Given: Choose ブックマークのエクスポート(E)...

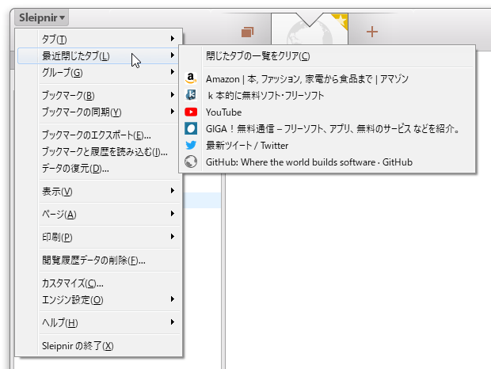Looking at the screenshot, I should point(99,135).
